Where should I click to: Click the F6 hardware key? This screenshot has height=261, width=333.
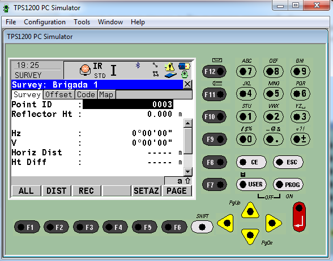[174, 227]
